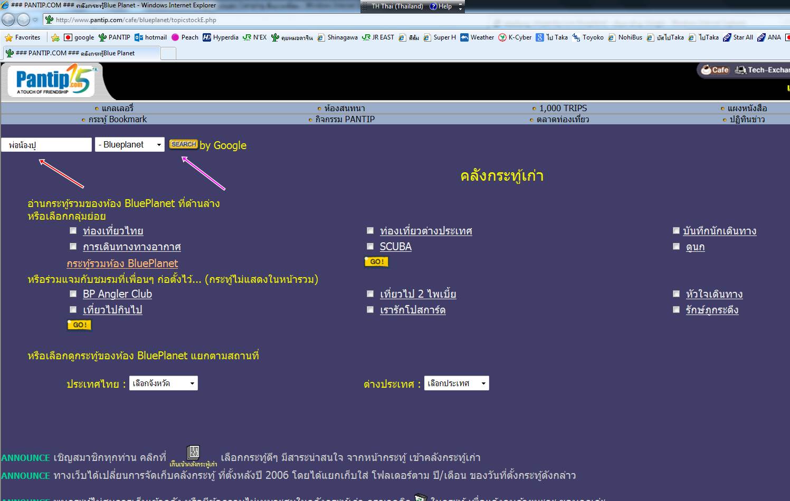The width and height of the screenshot is (790, 501).
Task: Open the ANA favorite bookmark
Action: pyautogui.click(x=769, y=37)
